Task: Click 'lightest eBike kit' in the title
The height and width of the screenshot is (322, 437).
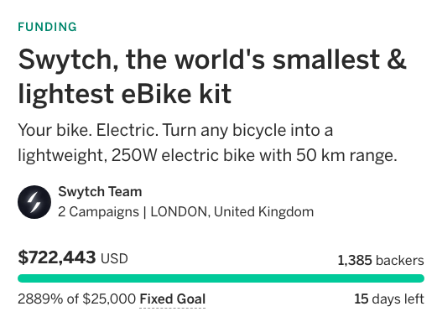Action: pos(125,94)
